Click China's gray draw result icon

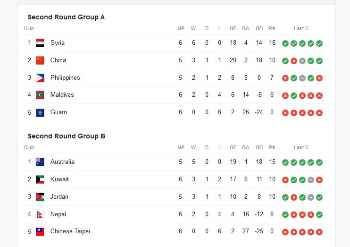[x=302, y=61]
